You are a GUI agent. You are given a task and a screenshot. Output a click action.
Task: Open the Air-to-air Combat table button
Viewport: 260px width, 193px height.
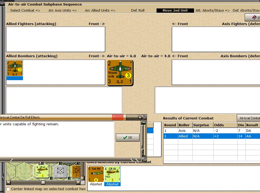[249, 118]
